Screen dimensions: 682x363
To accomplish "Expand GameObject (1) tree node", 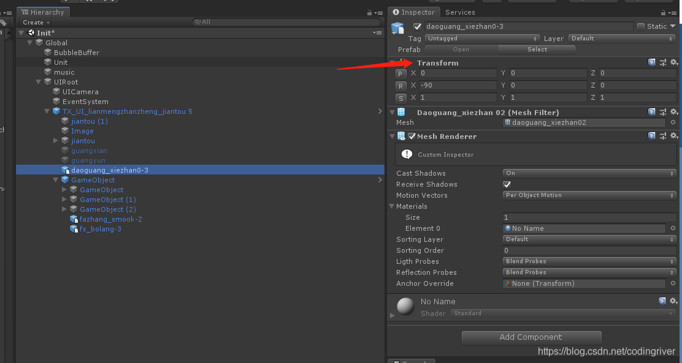I will pos(64,200).
